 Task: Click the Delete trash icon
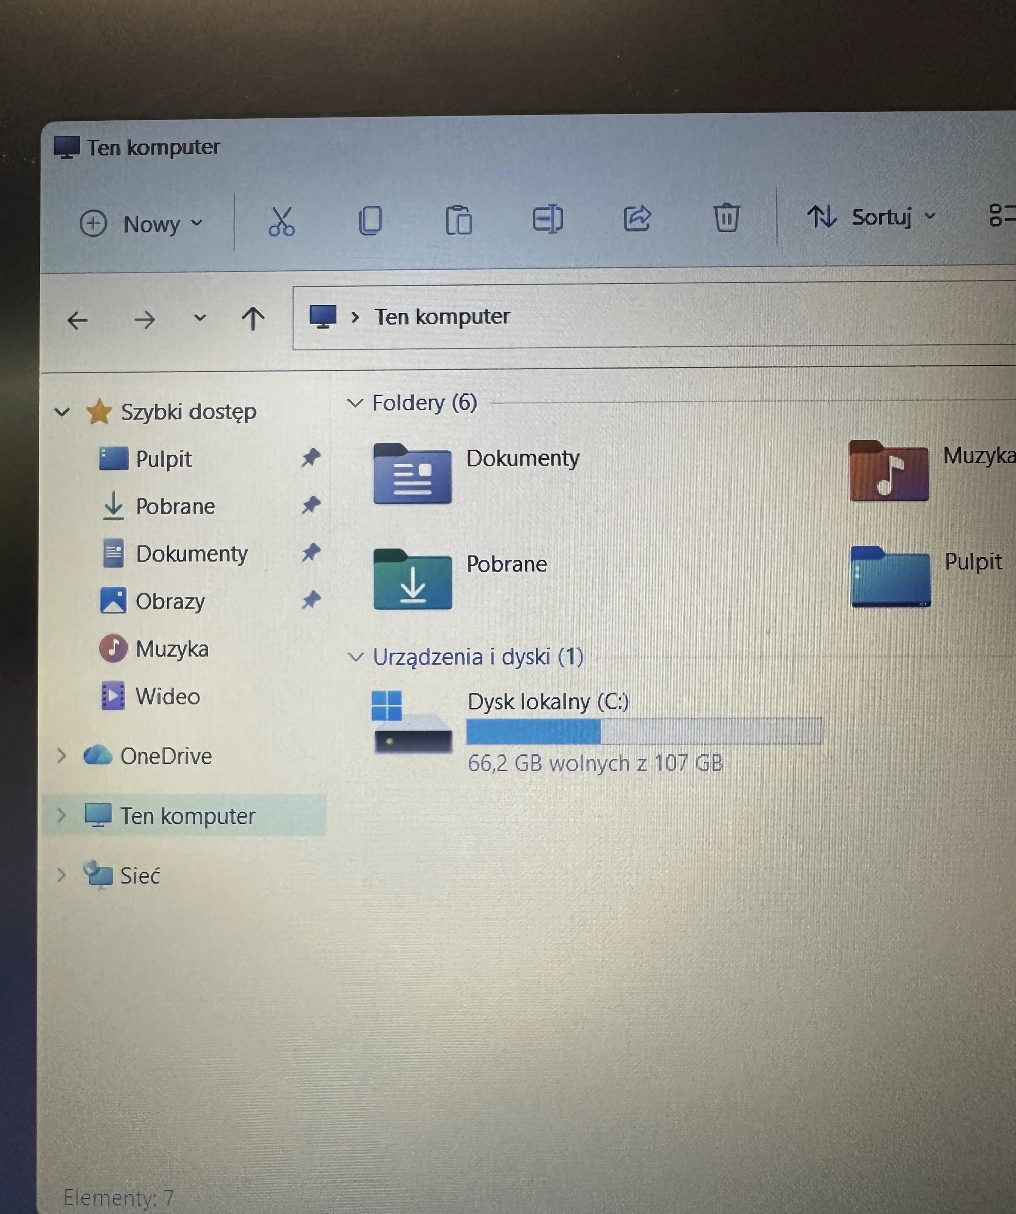[x=726, y=218]
